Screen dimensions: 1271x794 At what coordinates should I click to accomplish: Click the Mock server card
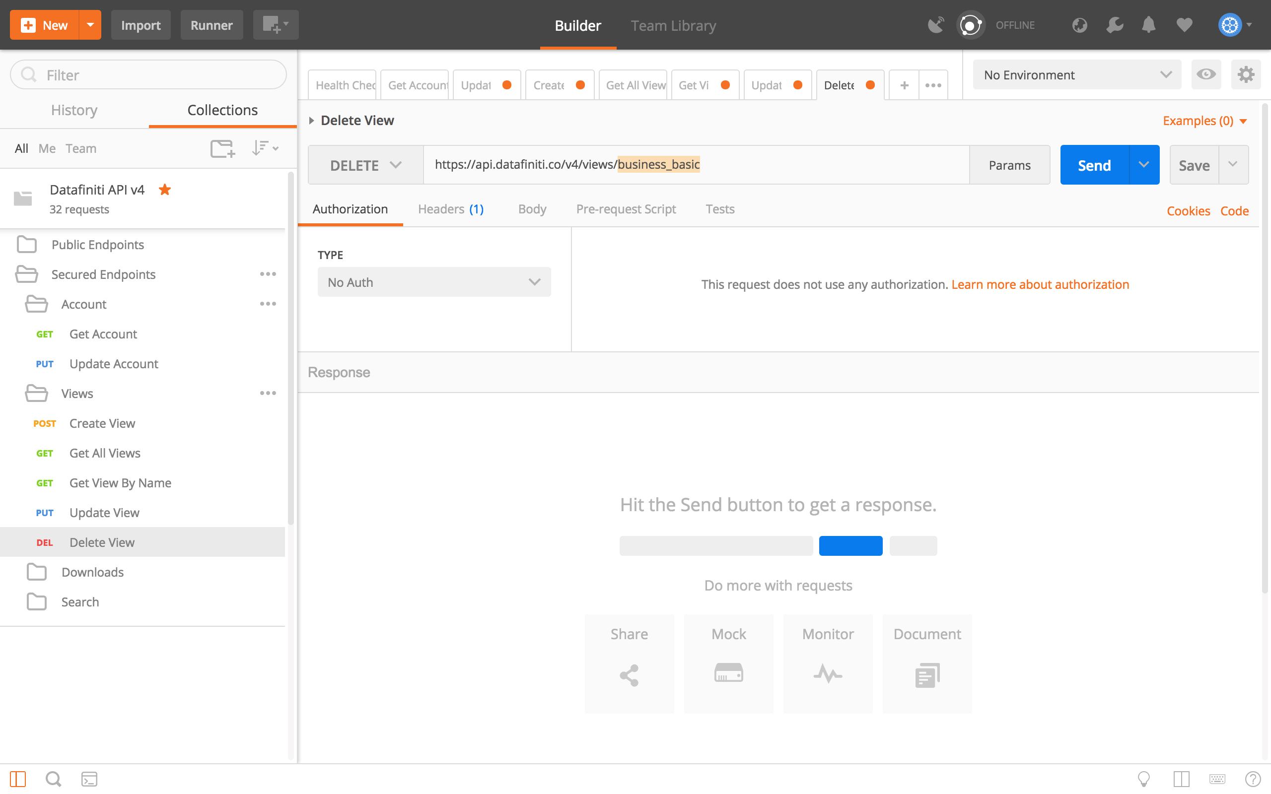728,664
